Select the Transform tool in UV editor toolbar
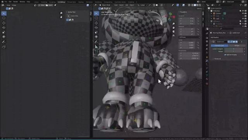The image size is (248, 140). pyautogui.click(x=4, y=37)
